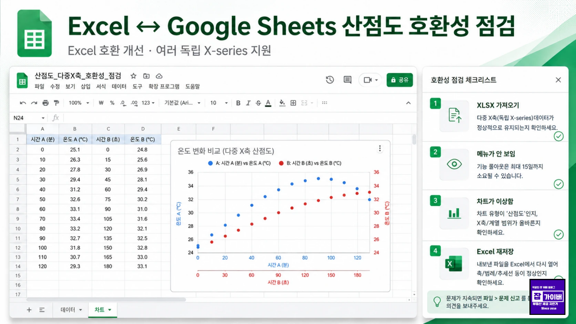Open the name box N24 dropdown
Screen dimensions: 576x324
(43, 118)
